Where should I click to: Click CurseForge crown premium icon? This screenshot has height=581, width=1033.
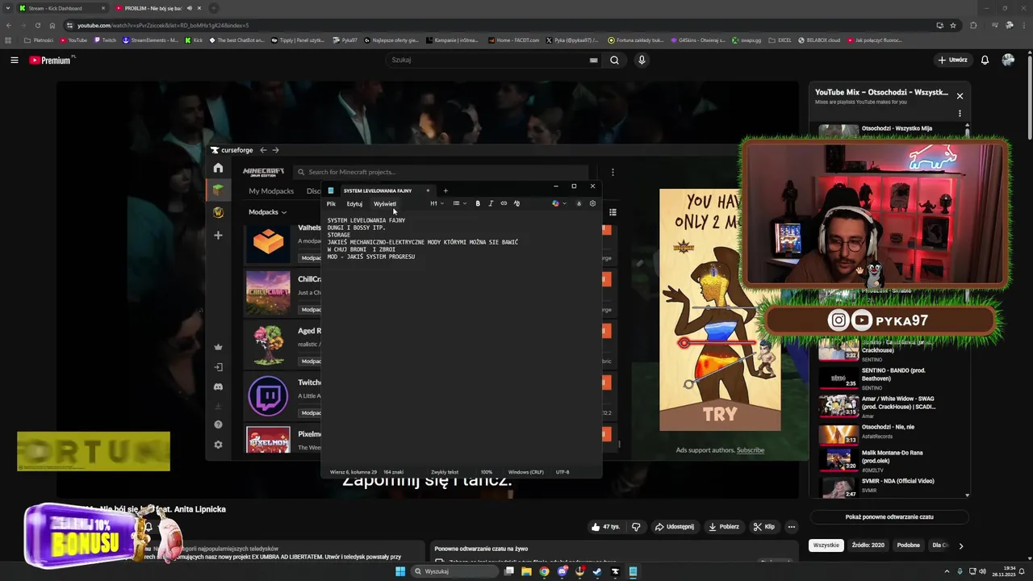click(x=218, y=347)
